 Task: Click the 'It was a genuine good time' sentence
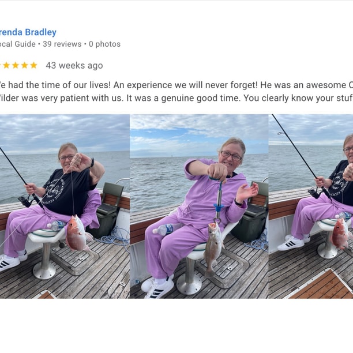183,98
